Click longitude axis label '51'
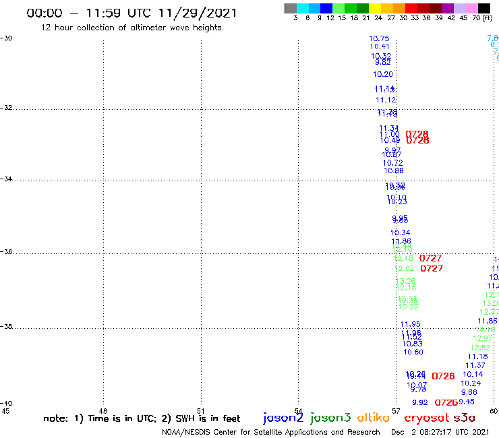This screenshot has height=438, width=499. [x=200, y=411]
